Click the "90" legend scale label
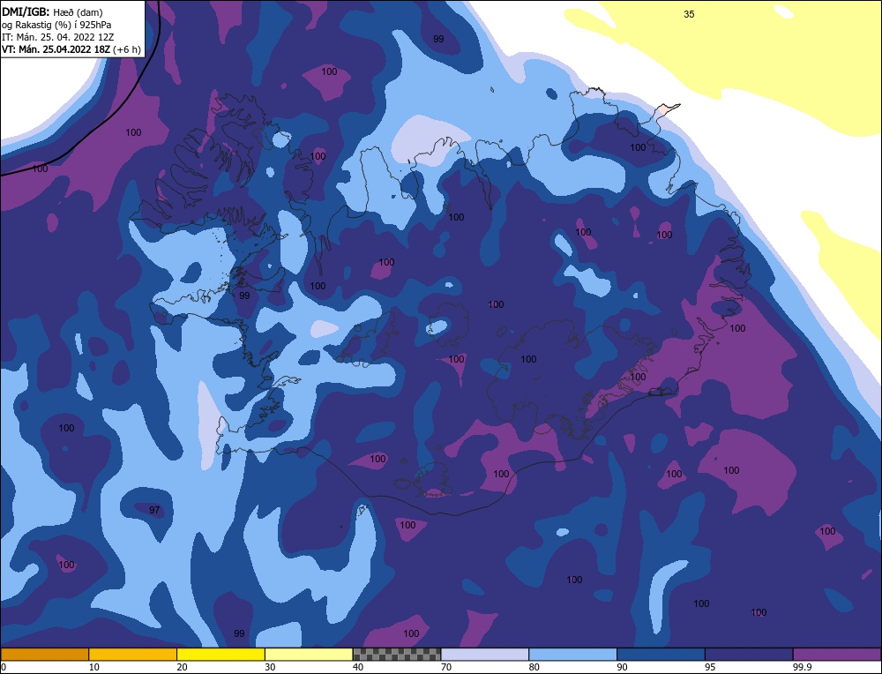Image resolution: width=882 pixels, height=674 pixels. [622, 667]
